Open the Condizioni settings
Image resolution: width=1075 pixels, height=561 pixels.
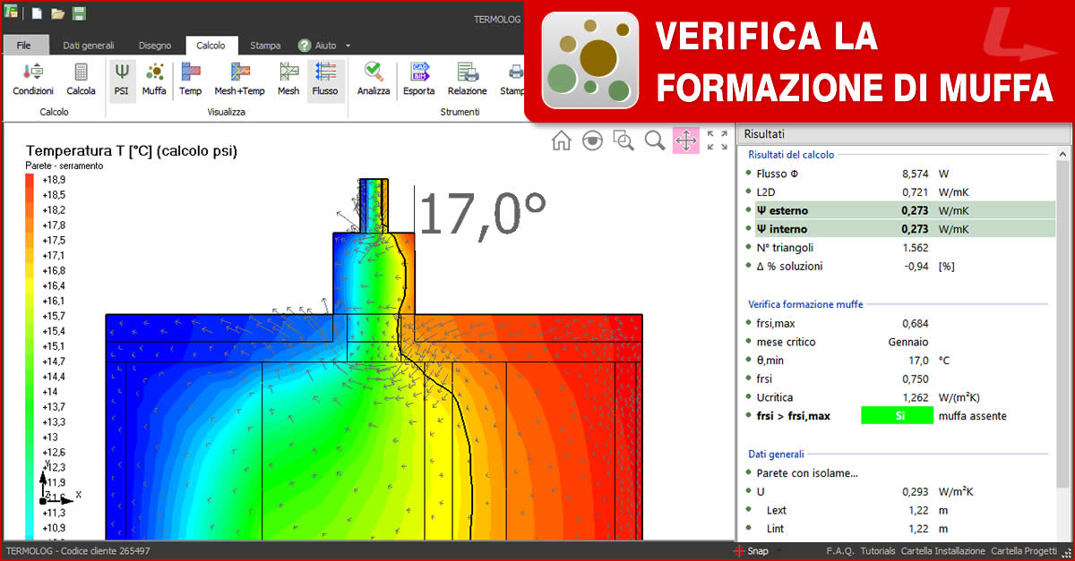tap(31, 80)
